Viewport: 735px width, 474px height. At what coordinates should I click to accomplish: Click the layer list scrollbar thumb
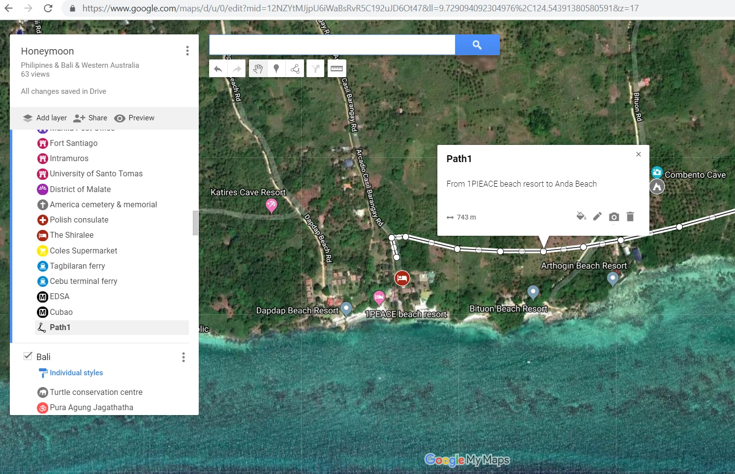coord(195,223)
